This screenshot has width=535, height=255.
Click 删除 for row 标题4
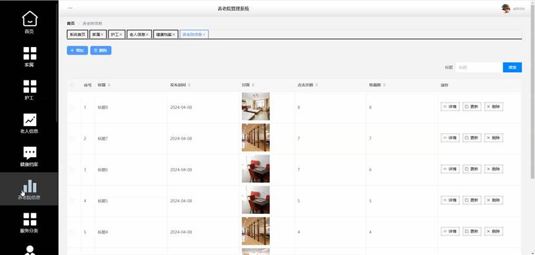(493, 232)
